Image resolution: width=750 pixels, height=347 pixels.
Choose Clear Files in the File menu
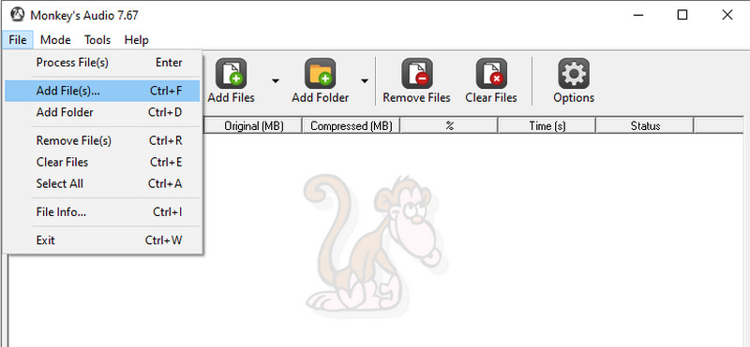tap(102, 162)
